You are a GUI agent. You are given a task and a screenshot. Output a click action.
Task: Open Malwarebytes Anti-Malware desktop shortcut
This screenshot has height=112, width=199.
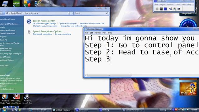[x=16, y=99]
